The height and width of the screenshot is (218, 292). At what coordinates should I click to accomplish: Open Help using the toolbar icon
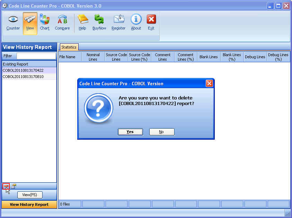[82, 22]
